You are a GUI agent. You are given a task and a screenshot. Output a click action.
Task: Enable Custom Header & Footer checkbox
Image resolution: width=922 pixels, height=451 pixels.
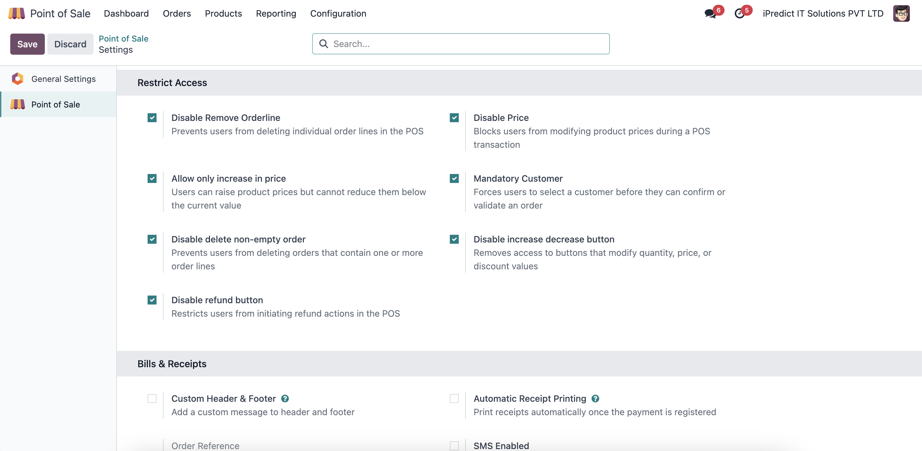coord(152,399)
